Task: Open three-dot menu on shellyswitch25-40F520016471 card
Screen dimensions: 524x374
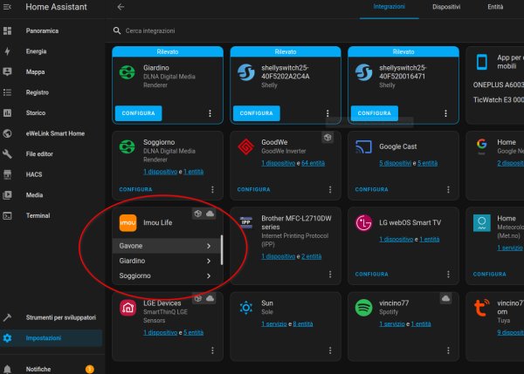Action: point(445,113)
